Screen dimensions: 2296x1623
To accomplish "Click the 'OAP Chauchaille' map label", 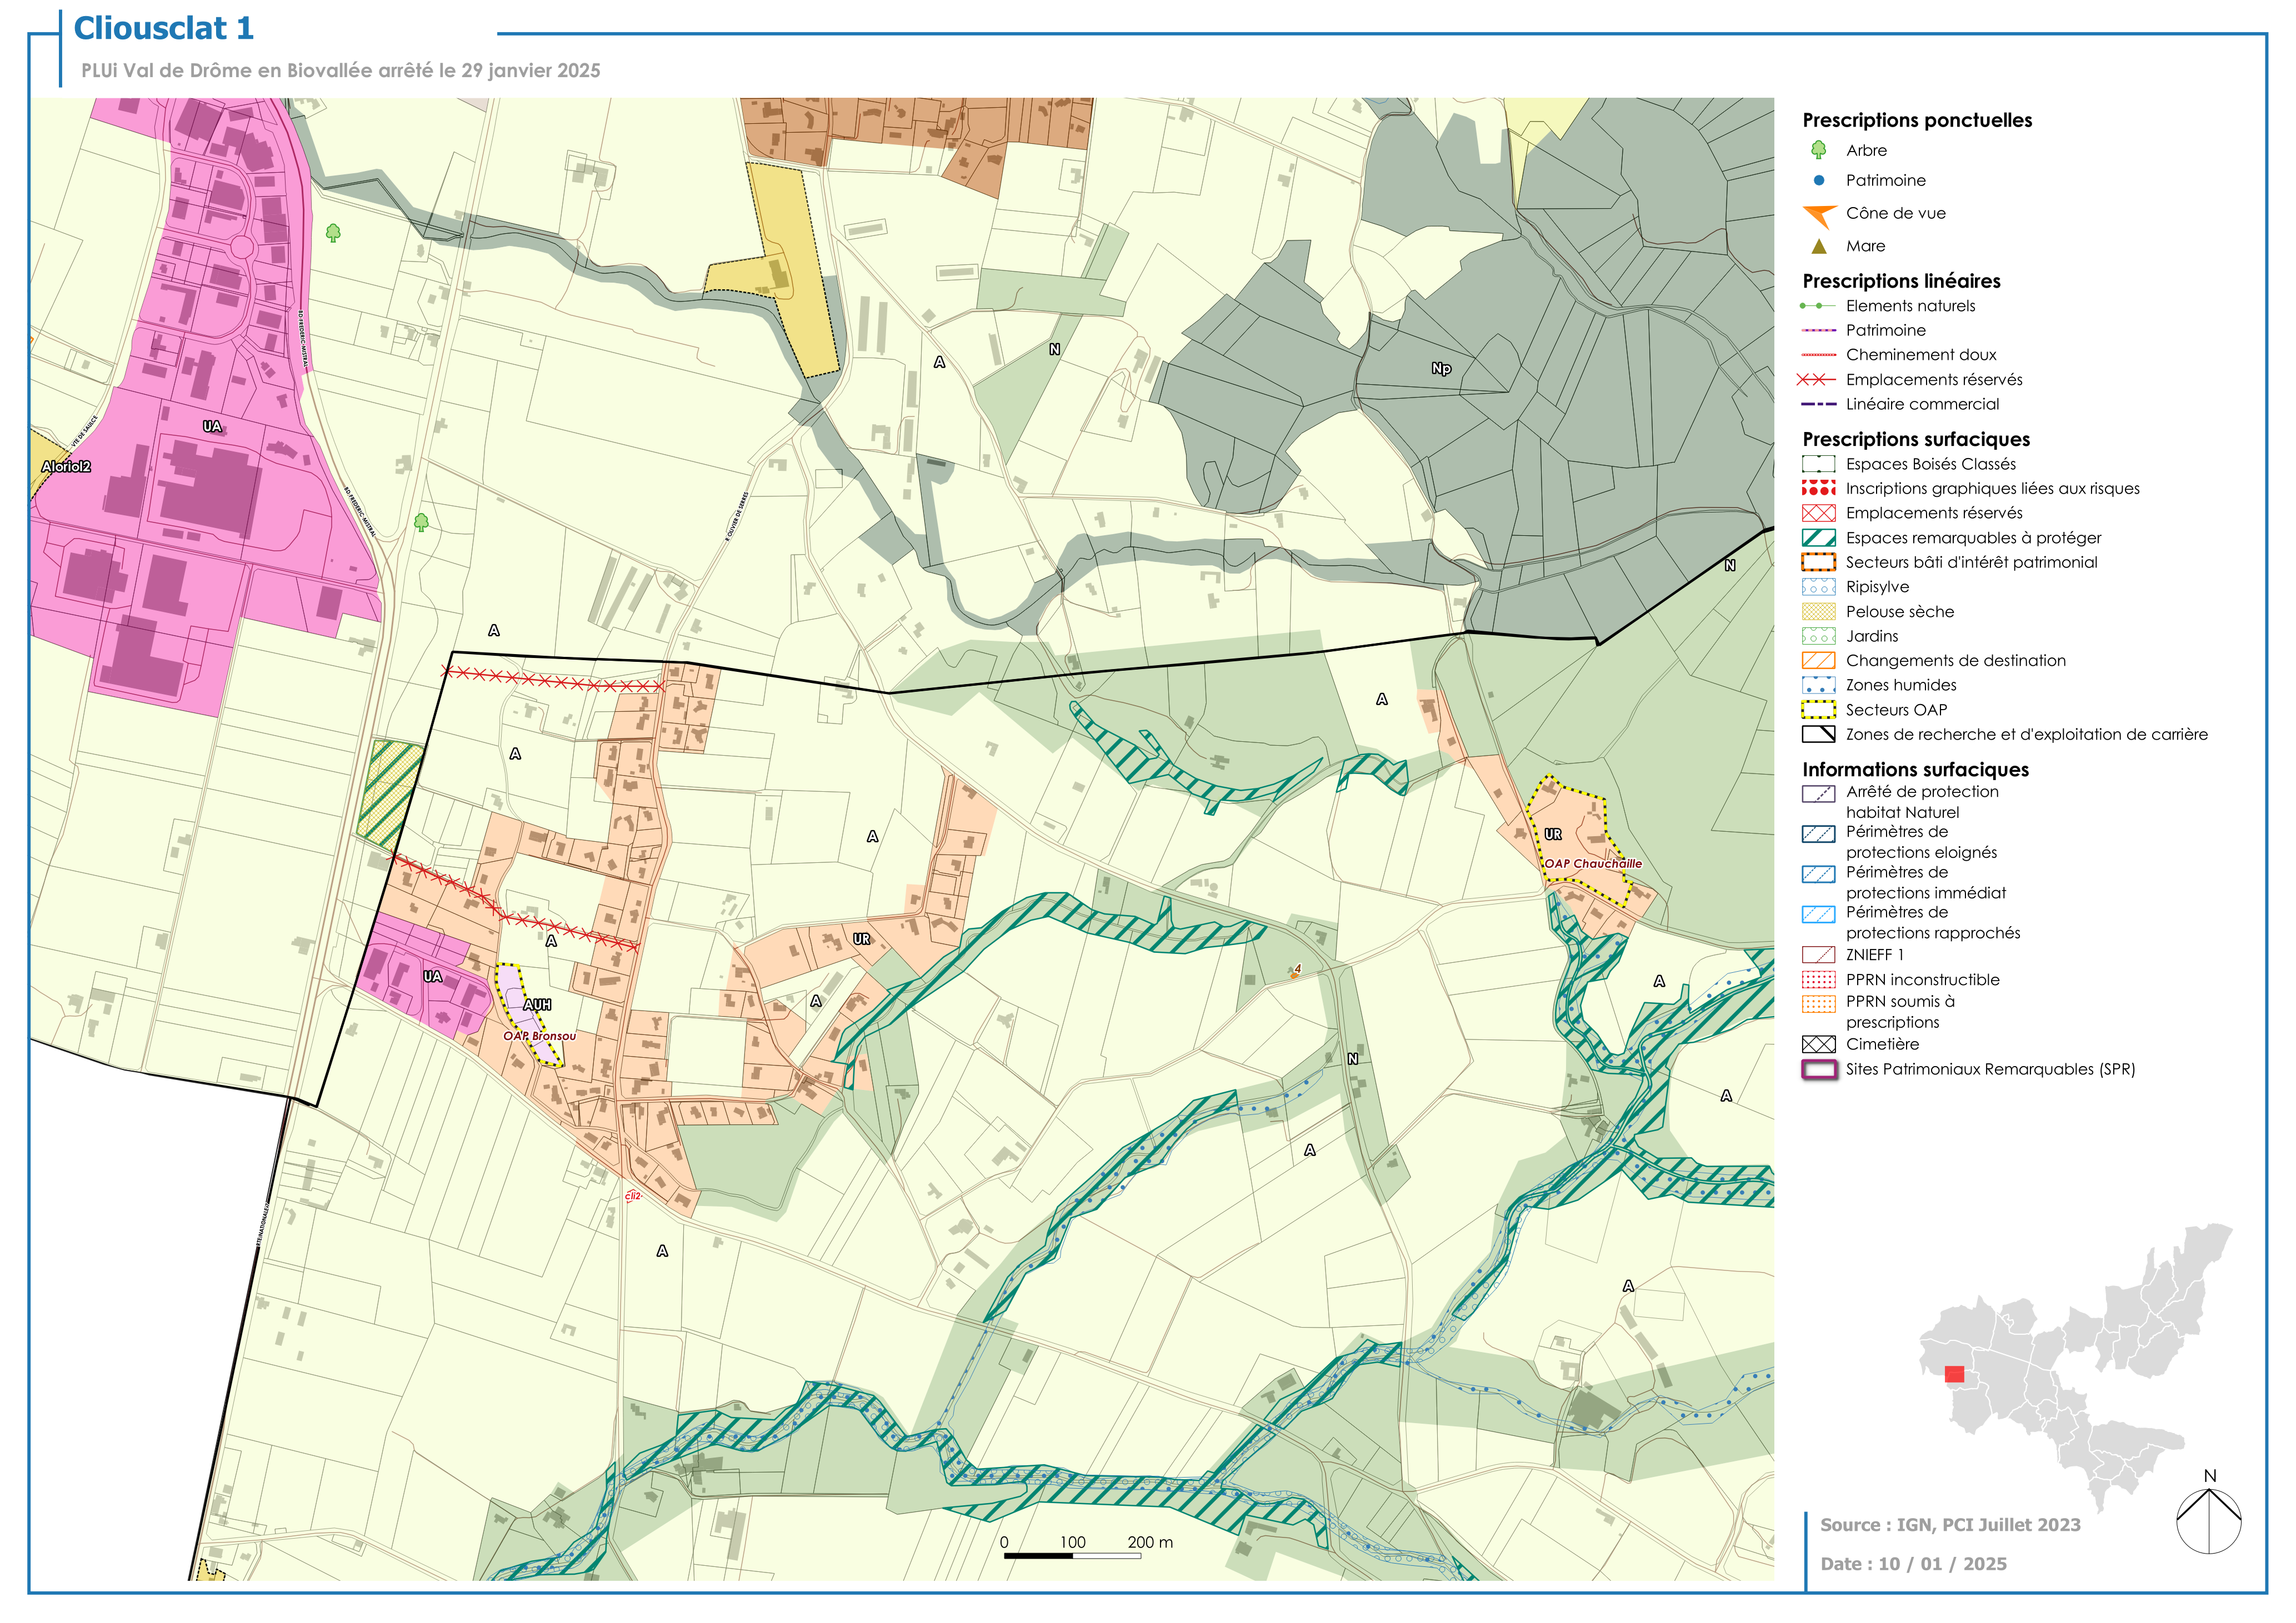I will point(1593,863).
